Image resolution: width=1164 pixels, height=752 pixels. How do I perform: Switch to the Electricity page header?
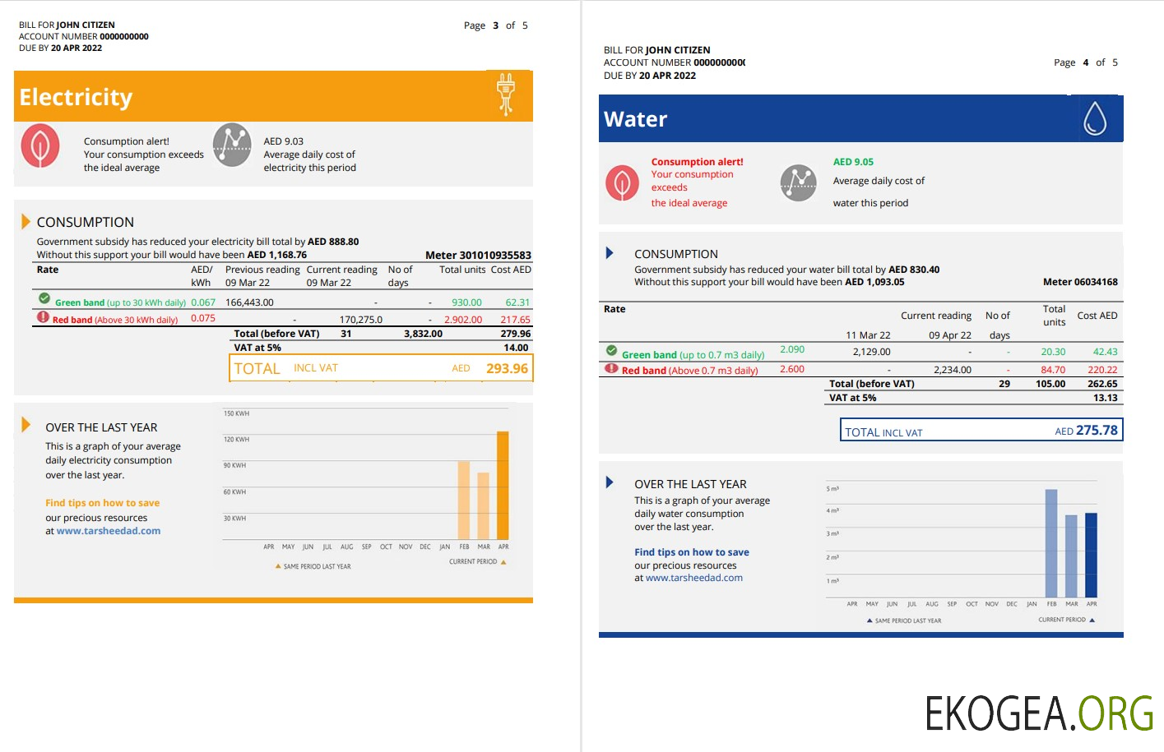(75, 97)
